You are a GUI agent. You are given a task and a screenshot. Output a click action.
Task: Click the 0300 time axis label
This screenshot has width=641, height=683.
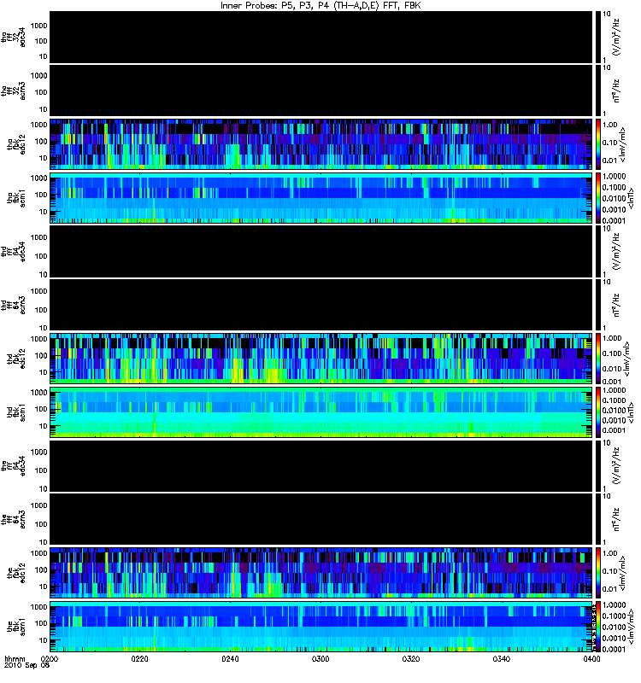(x=320, y=658)
